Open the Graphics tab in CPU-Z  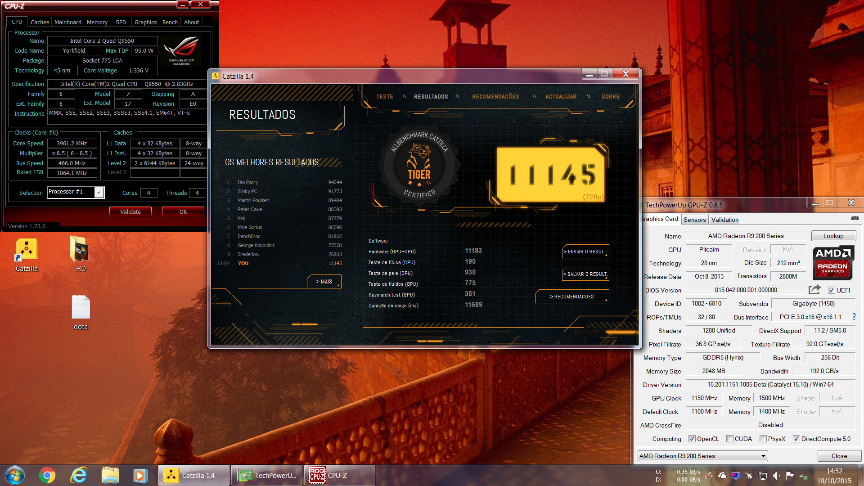[x=145, y=22]
